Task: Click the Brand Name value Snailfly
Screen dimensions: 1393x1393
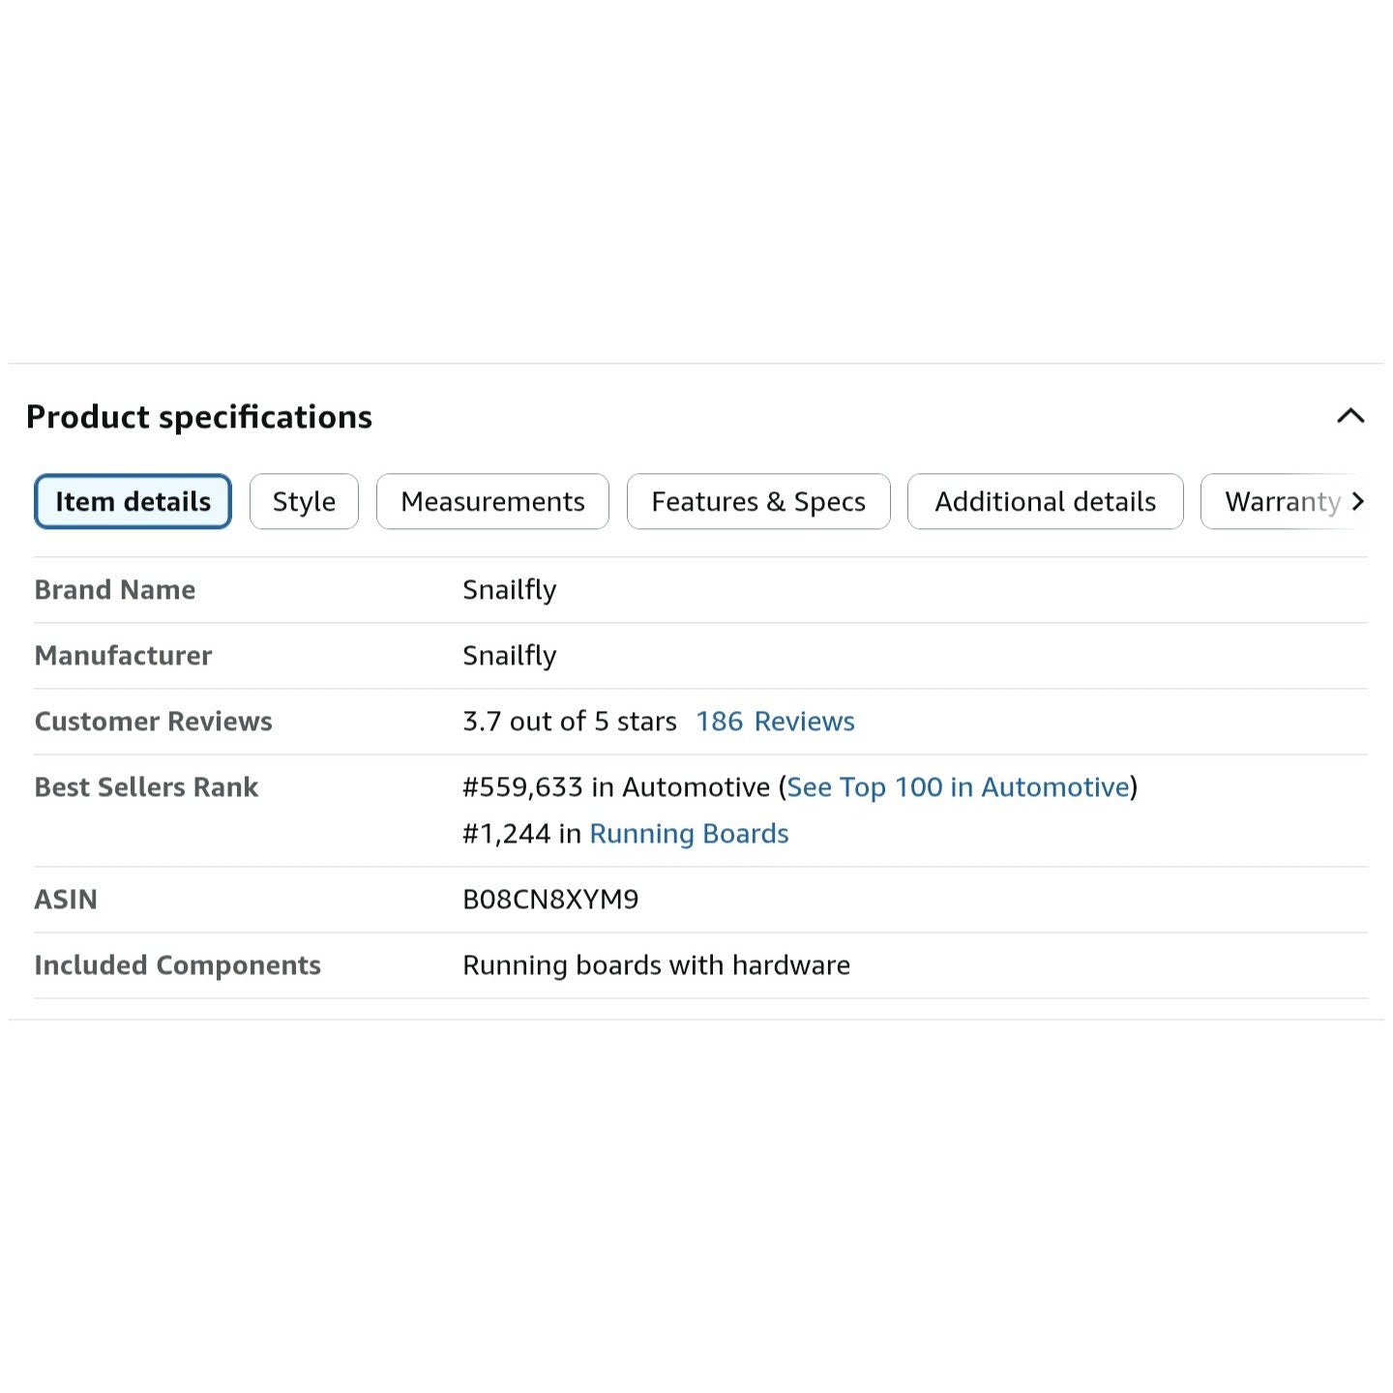Action: tap(510, 590)
